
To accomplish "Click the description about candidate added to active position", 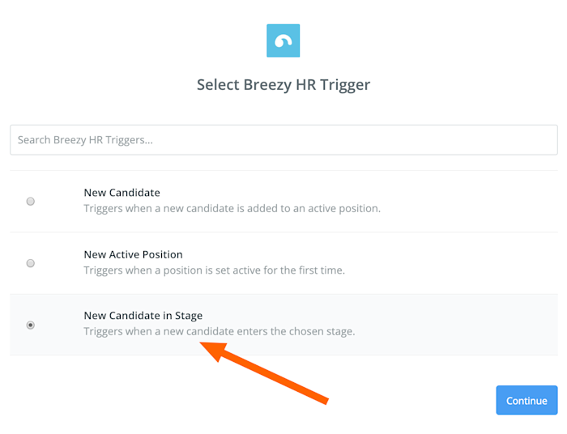I will [232, 209].
